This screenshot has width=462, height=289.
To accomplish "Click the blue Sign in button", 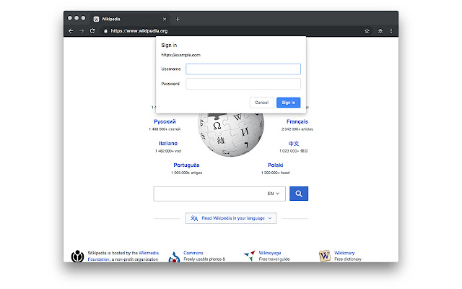I will 289,103.
